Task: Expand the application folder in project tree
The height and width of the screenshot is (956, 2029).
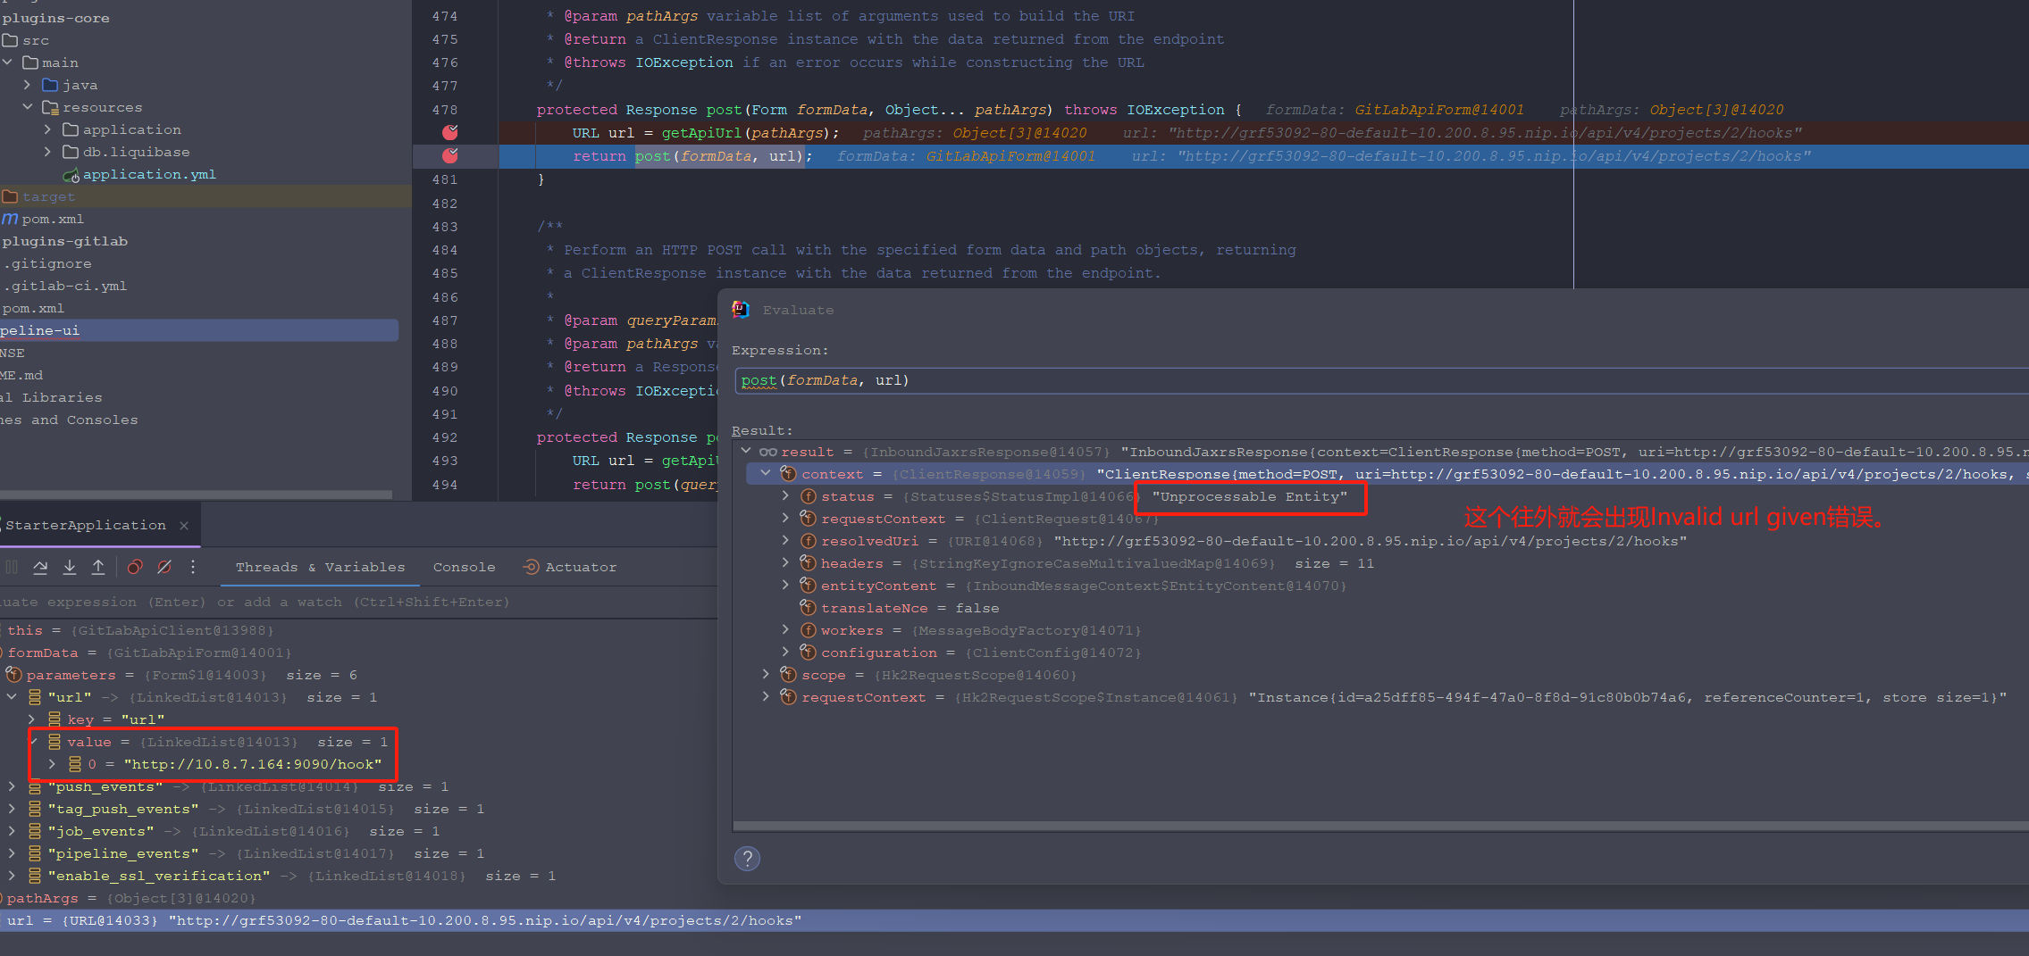Action: pyautogui.click(x=48, y=129)
